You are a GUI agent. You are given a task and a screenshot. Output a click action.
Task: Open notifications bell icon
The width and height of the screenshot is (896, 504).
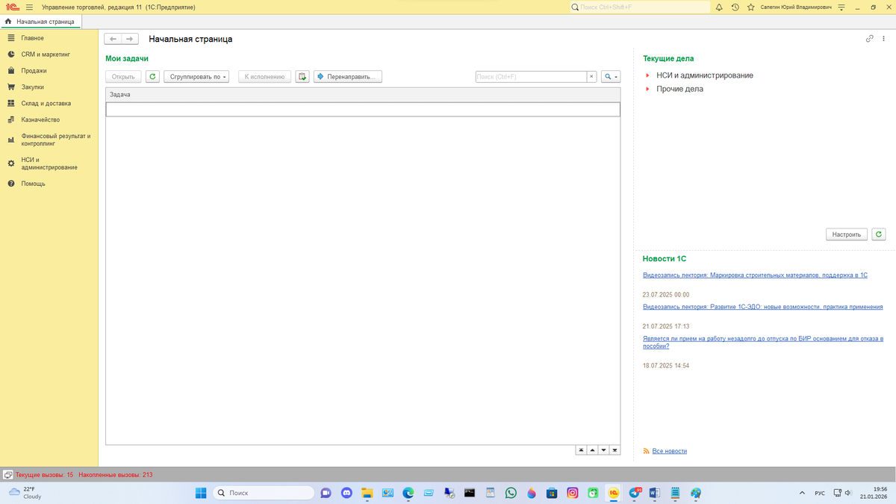pos(719,7)
